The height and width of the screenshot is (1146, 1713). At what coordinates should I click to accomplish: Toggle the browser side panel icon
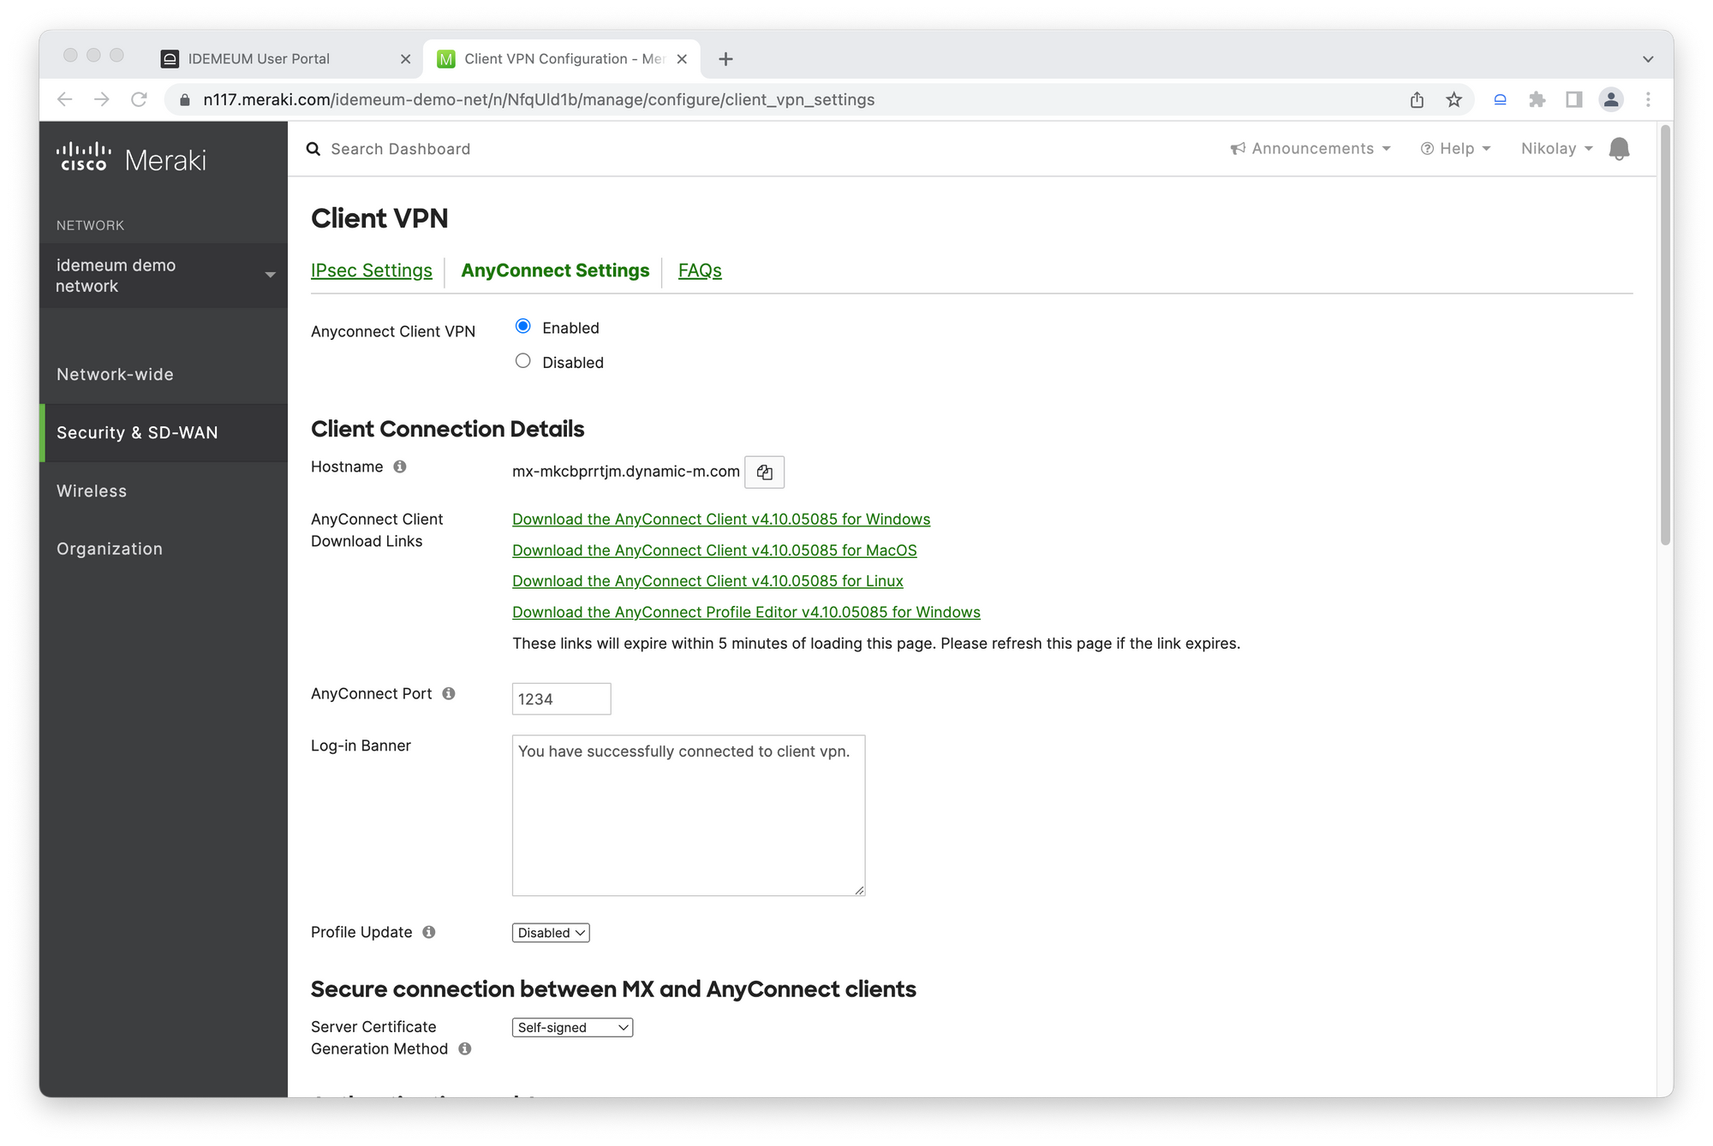(x=1573, y=99)
